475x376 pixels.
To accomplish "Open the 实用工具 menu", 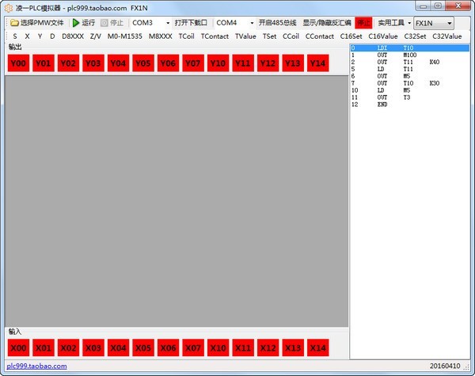I will click(x=393, y=23).
